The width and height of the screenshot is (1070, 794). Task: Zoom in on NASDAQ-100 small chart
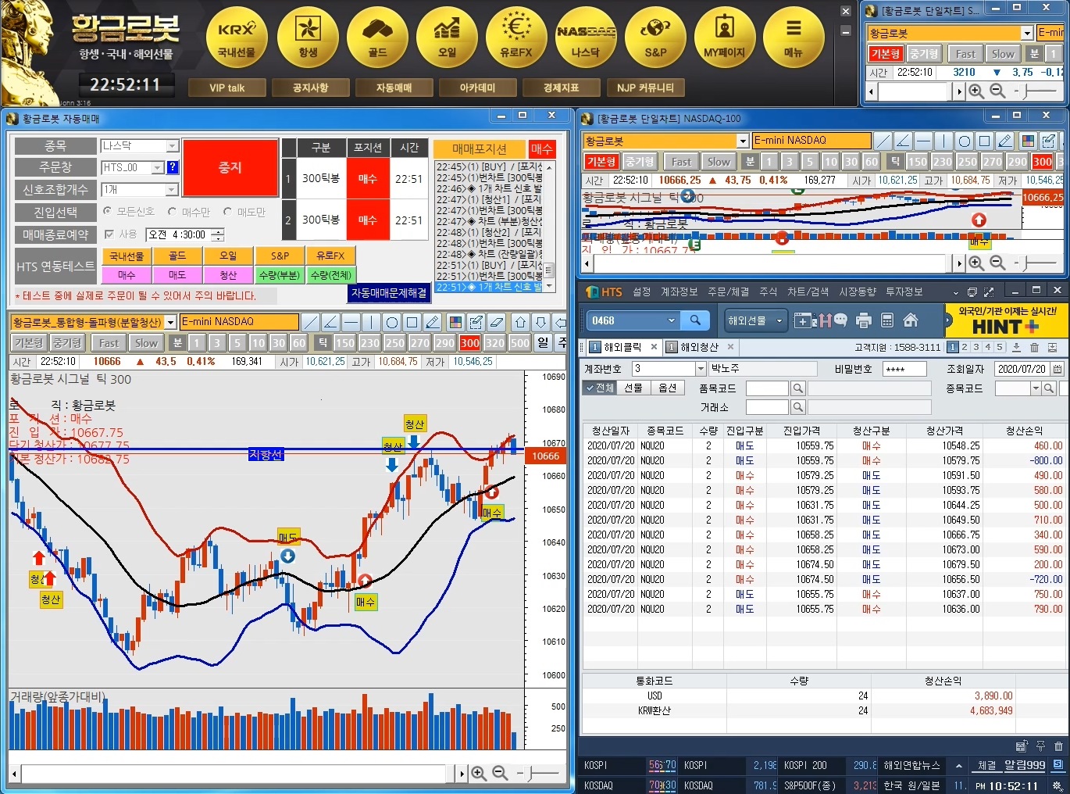point(976,263)
